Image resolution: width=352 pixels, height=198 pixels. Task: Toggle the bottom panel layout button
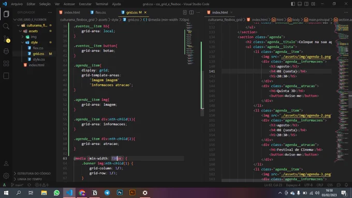[x=300, y=4]
